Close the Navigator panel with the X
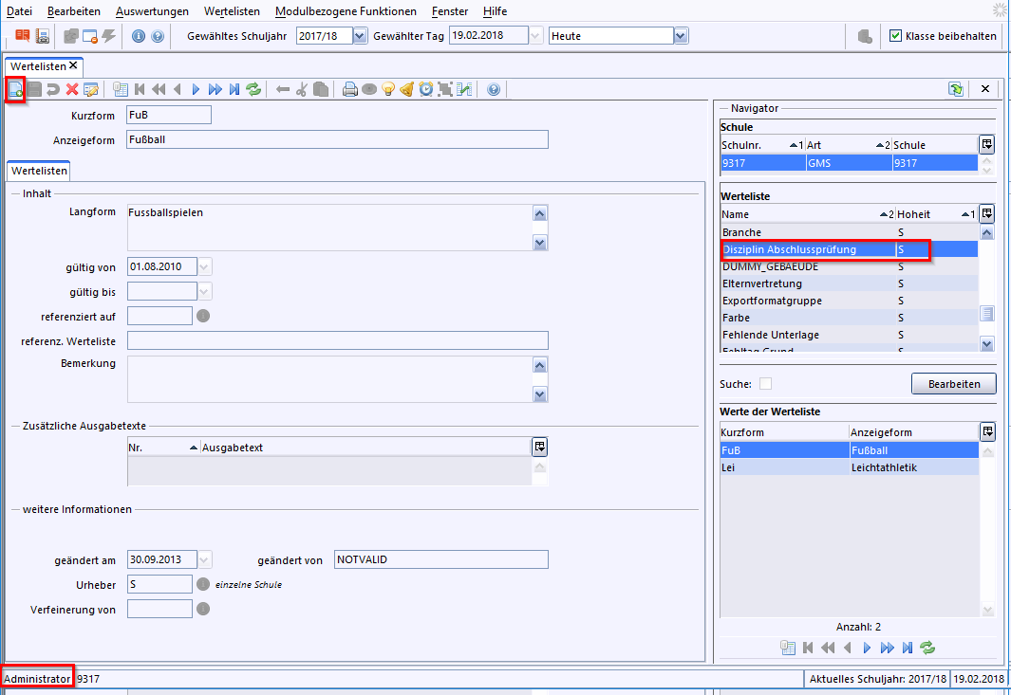Viewport: 1011px width, 695px height. tap(985, 89)
